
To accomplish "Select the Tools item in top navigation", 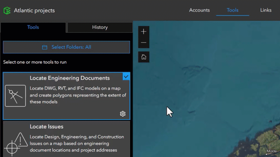I will tap(232, 10).
